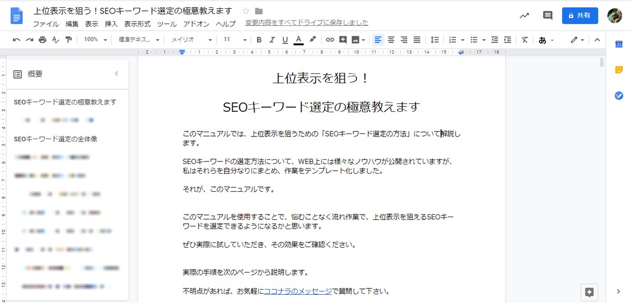Open Google Keep in the side panel

coord(619,70)
